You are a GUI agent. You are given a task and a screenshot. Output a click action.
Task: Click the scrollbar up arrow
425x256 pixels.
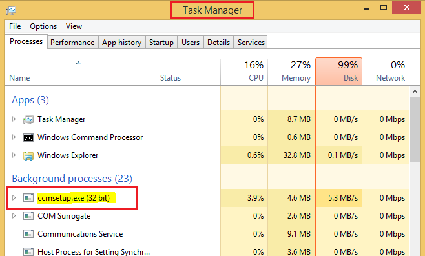[415, 92]
